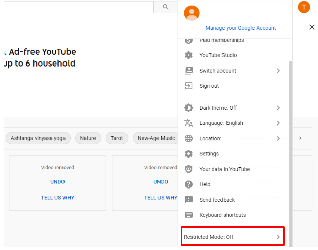The height and width of the screenshot is (250, 318).
Task: Open Paid memberships menu item
Action: (234, 40)
